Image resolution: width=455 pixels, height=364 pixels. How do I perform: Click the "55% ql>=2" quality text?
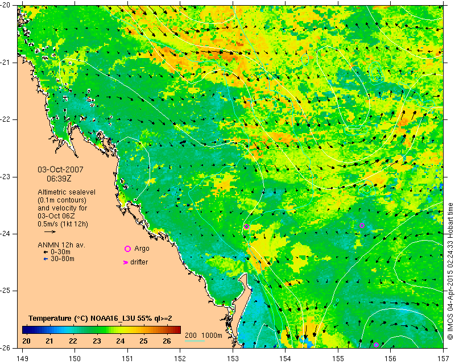tap(155, 318)
